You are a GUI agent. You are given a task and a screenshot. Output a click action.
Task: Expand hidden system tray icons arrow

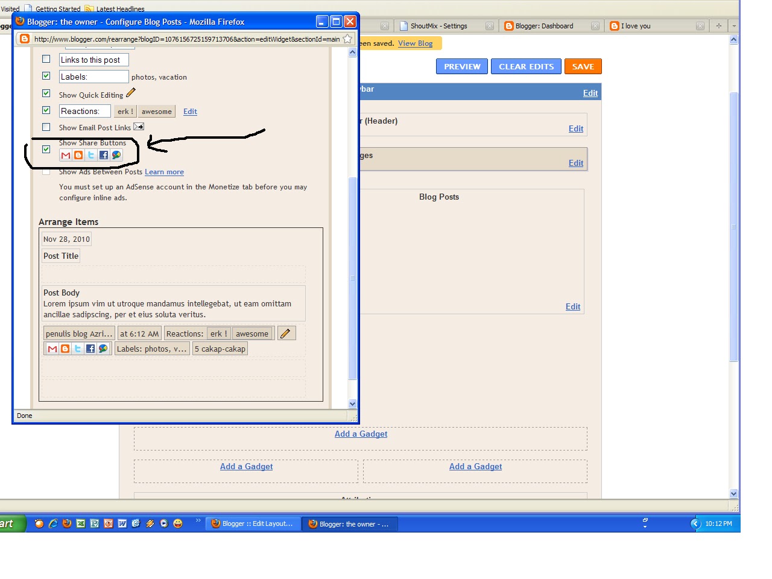pyautogui.click(x=695, y=524)
